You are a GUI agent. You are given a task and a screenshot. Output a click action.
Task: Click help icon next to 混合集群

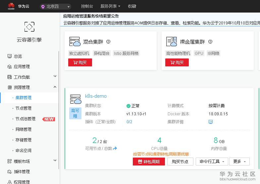coord(108,42)
